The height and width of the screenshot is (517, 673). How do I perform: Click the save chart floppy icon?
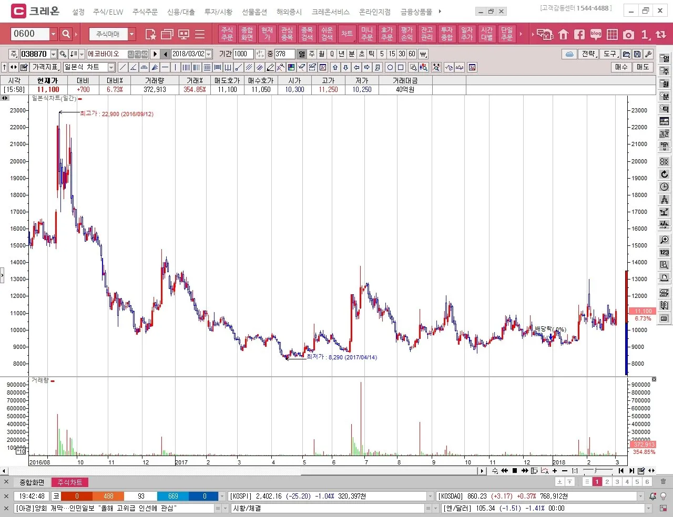(x=637, y=54)
